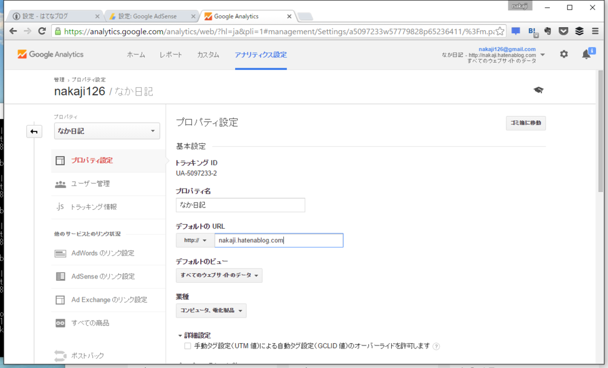Click the help question mark beside UTM checkbox
This screenshot has width=608, height=368.
pos(436,346)
